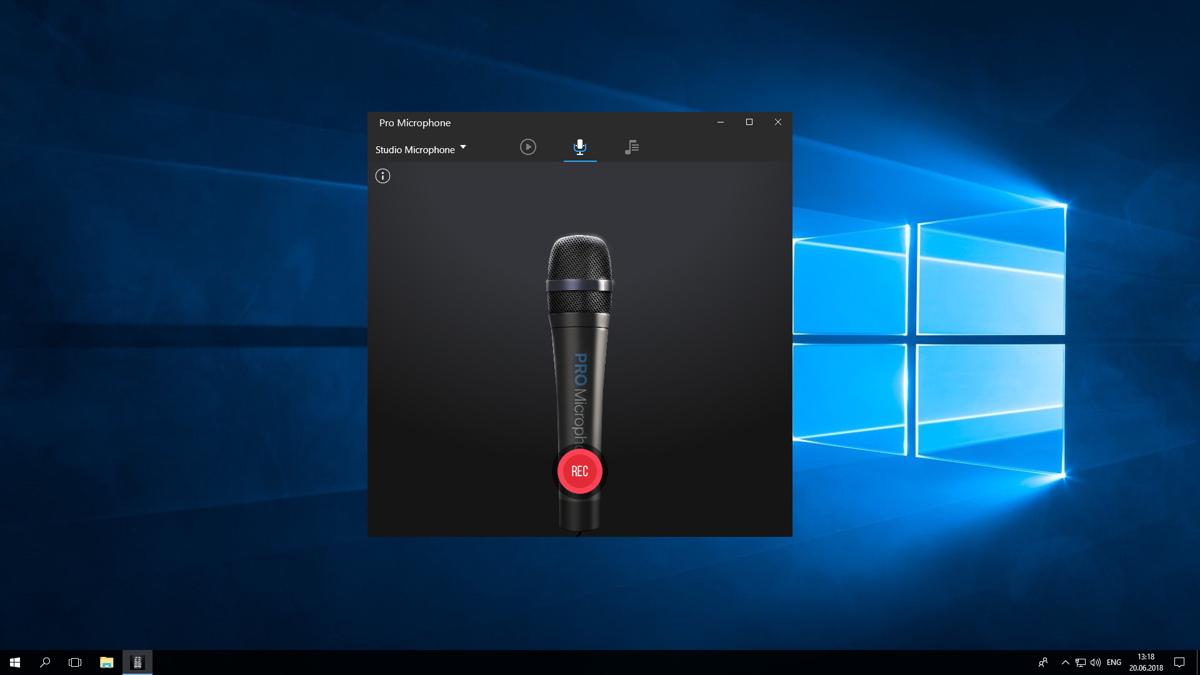Toggle Windows Search from the taskbar

[x=44, y=662]
